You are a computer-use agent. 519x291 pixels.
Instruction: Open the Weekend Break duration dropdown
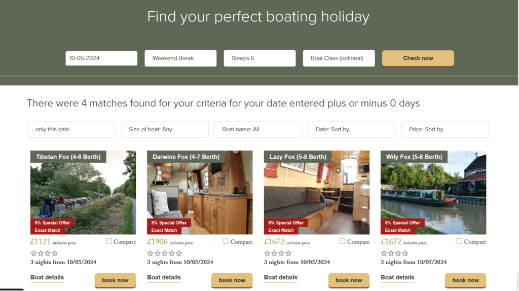(x=180, y=58)
